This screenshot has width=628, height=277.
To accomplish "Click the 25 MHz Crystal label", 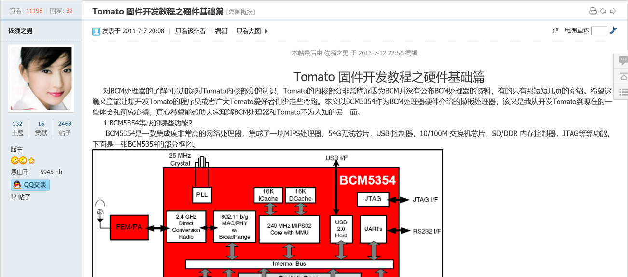I will [x=180, y=159].
